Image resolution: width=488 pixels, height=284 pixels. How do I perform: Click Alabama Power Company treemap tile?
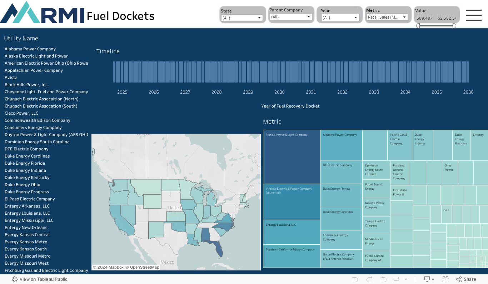click(342, 145)
